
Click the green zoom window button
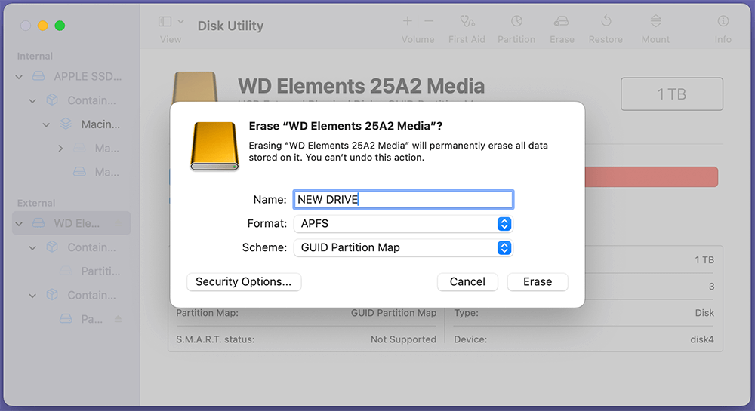click(60, 26)
